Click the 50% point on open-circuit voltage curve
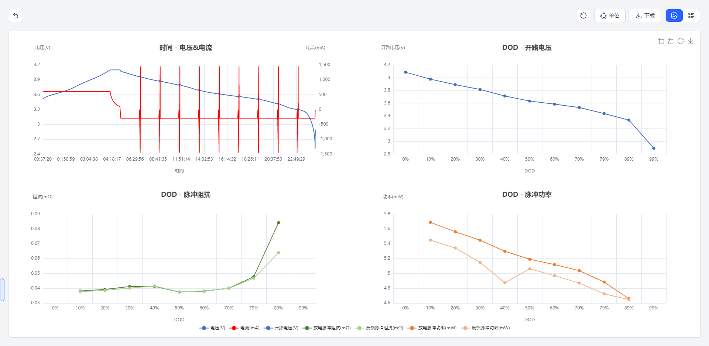Viewport: 709px width, 346px height. coord(530,101)
